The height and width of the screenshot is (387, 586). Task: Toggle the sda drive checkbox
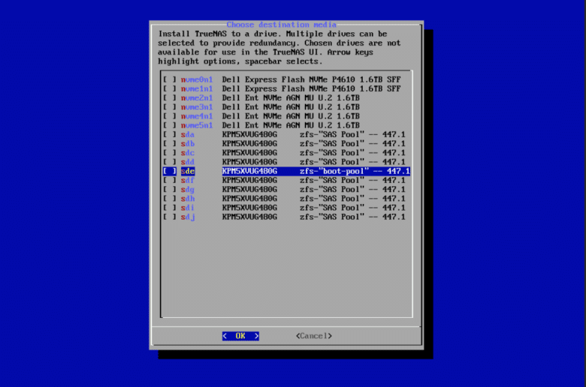(x=169, y=134)
